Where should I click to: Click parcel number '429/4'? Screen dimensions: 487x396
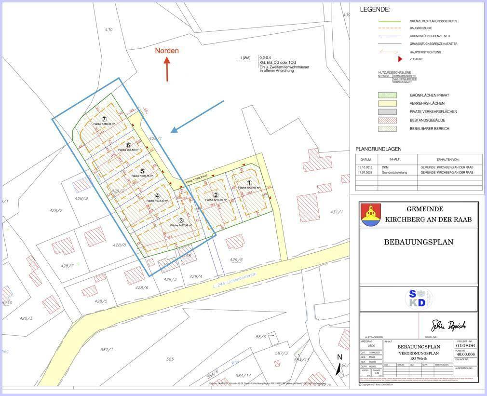[196, 276]
